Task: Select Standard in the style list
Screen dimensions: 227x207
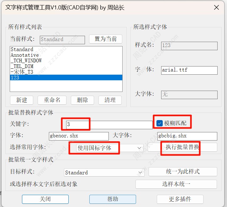Action: tap(22, 50)
